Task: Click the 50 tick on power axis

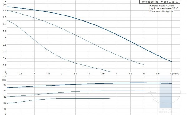Action: (x=5, y=85)
